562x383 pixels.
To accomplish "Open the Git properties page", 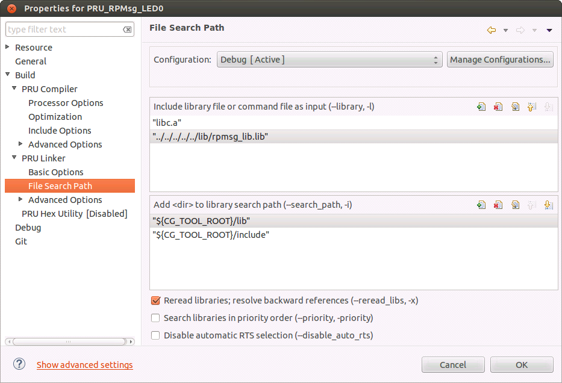I will (x=21, y=241).
